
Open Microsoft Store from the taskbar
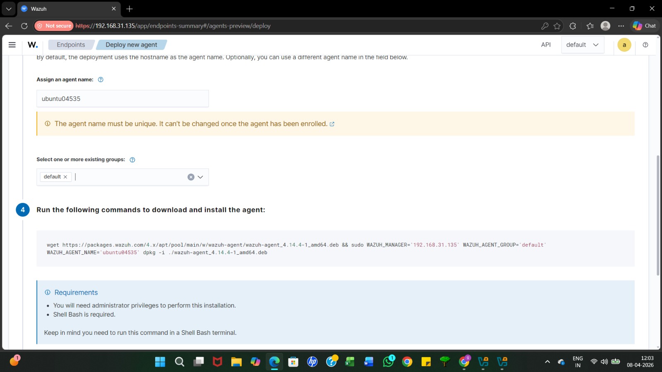[293, 362]
